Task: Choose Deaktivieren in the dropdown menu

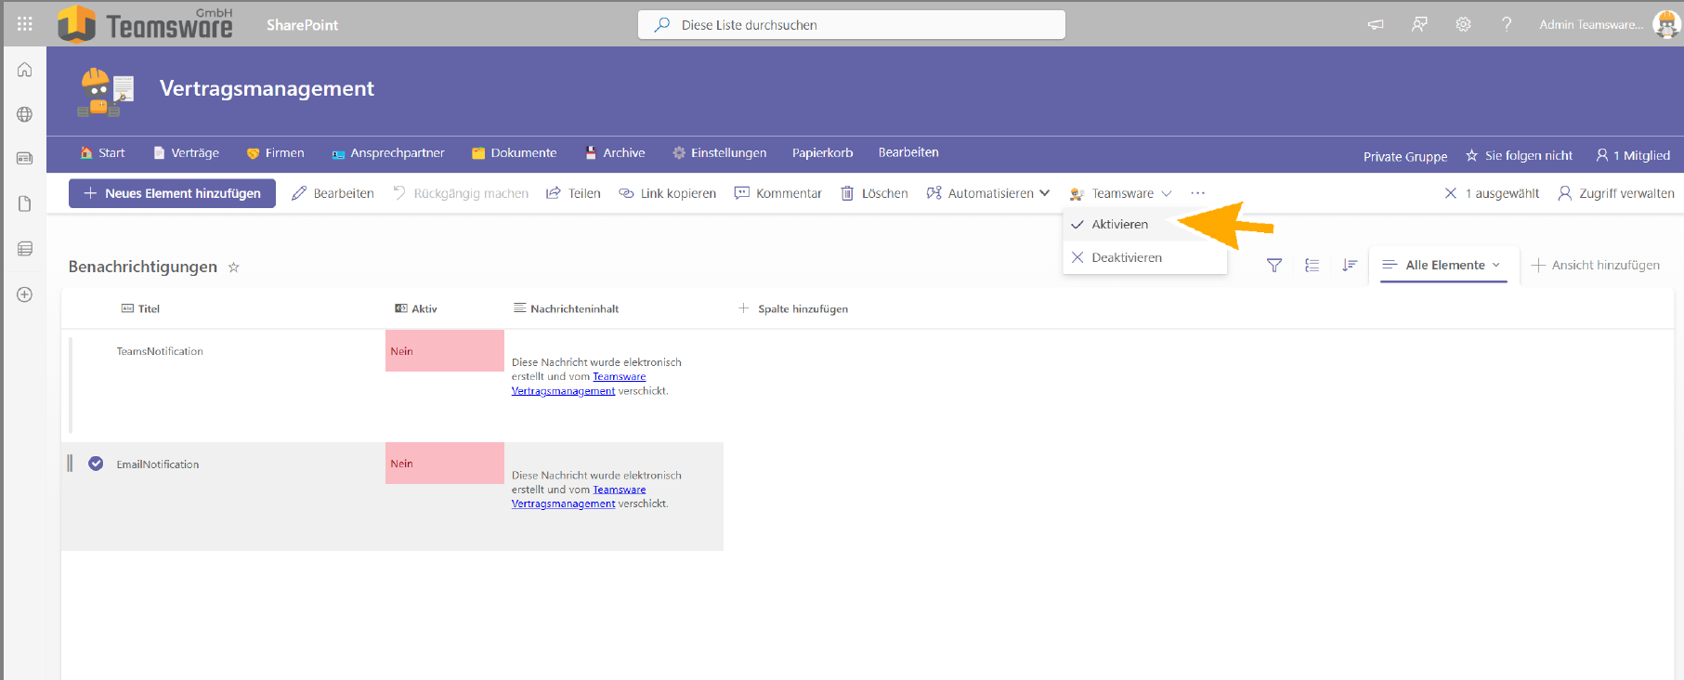Action: pyautogui.click(x=1126, y=258)
